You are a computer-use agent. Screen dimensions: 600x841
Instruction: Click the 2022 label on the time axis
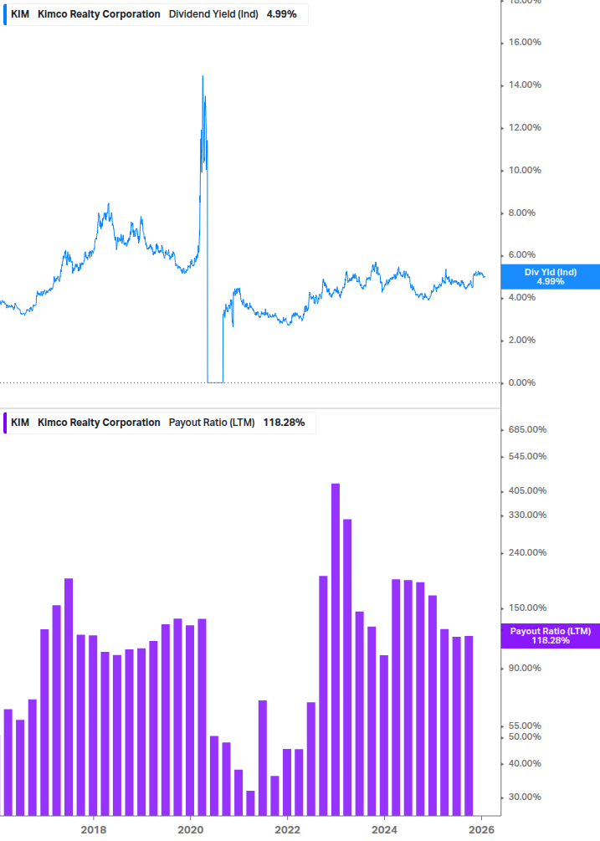point(287,828)
